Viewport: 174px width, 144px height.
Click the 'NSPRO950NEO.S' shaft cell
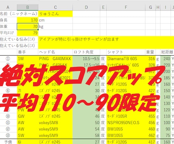click(x=126, y=122)
